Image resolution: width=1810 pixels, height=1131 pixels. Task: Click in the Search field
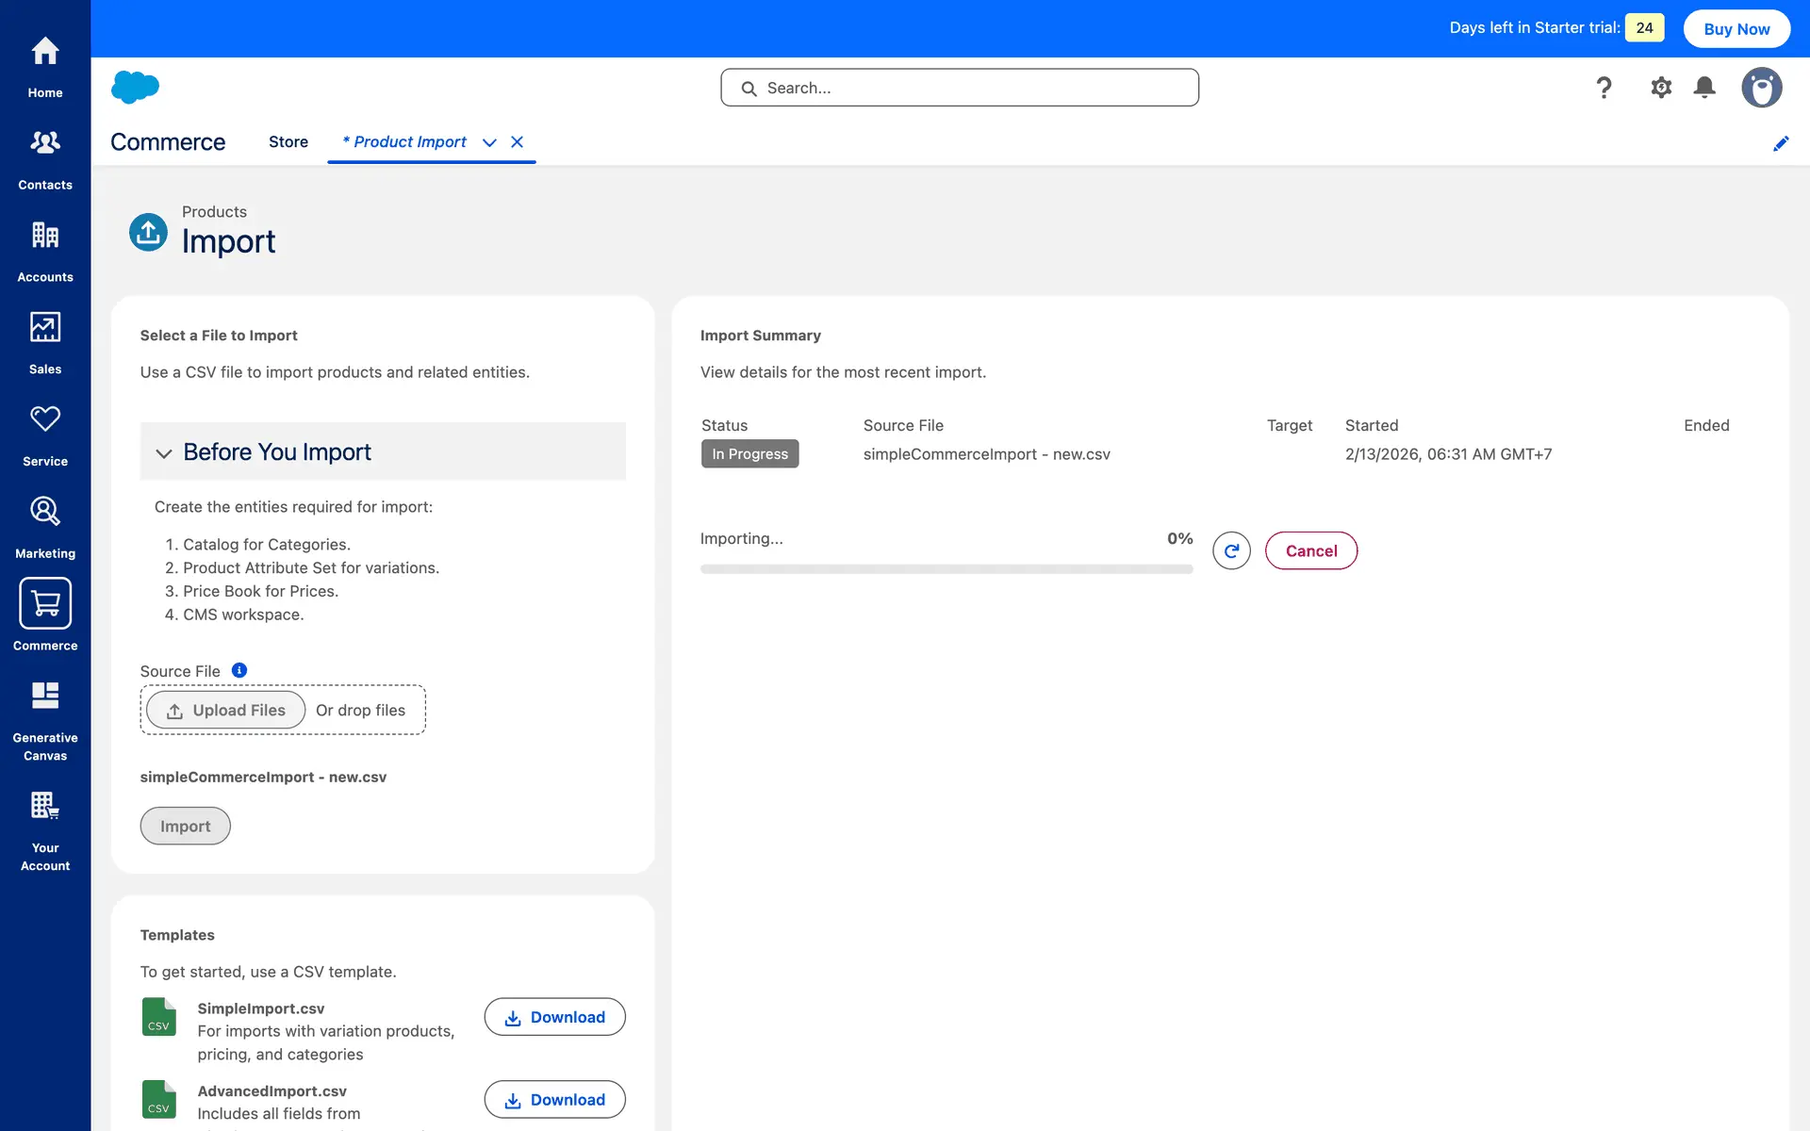pyautogui.click(x=960, y=88)
